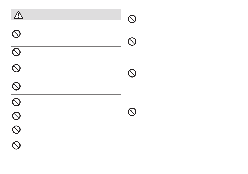Image resolution: width=248 pixels, height=174 pixels.
Task: Click the second prohibition icon in left column
Action: click(x=16, y=52)
